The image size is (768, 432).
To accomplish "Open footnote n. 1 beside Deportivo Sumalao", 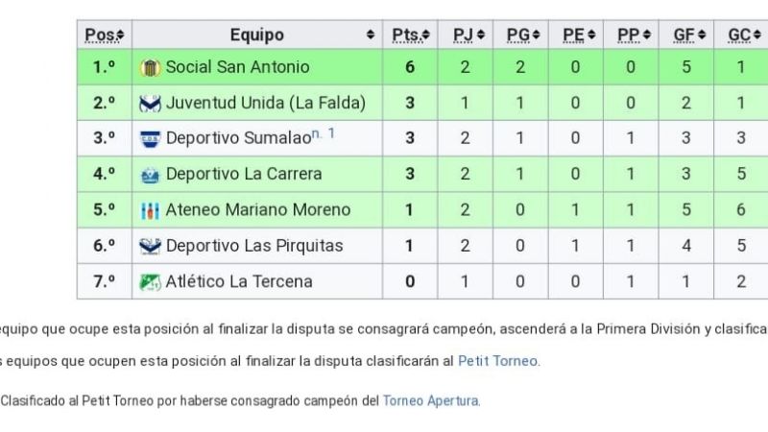I will coord(323,134).
